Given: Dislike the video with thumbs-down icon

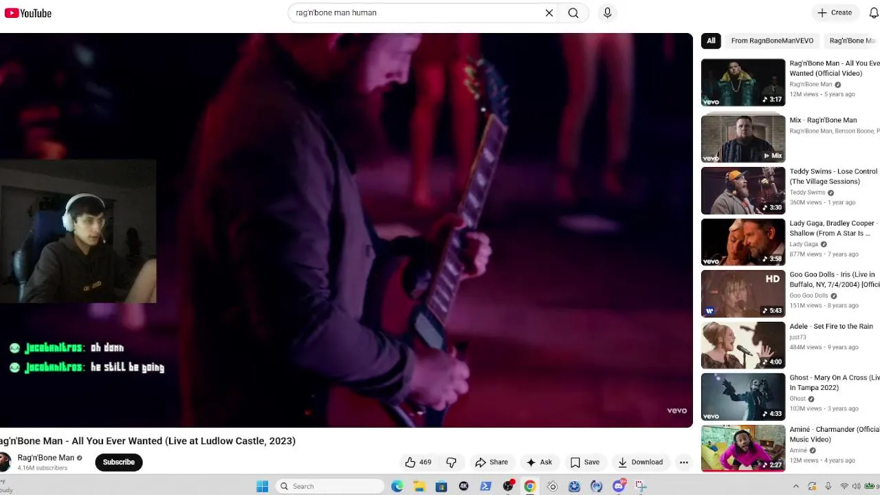Looking at the screenshot, I should [x=452, y=462].
